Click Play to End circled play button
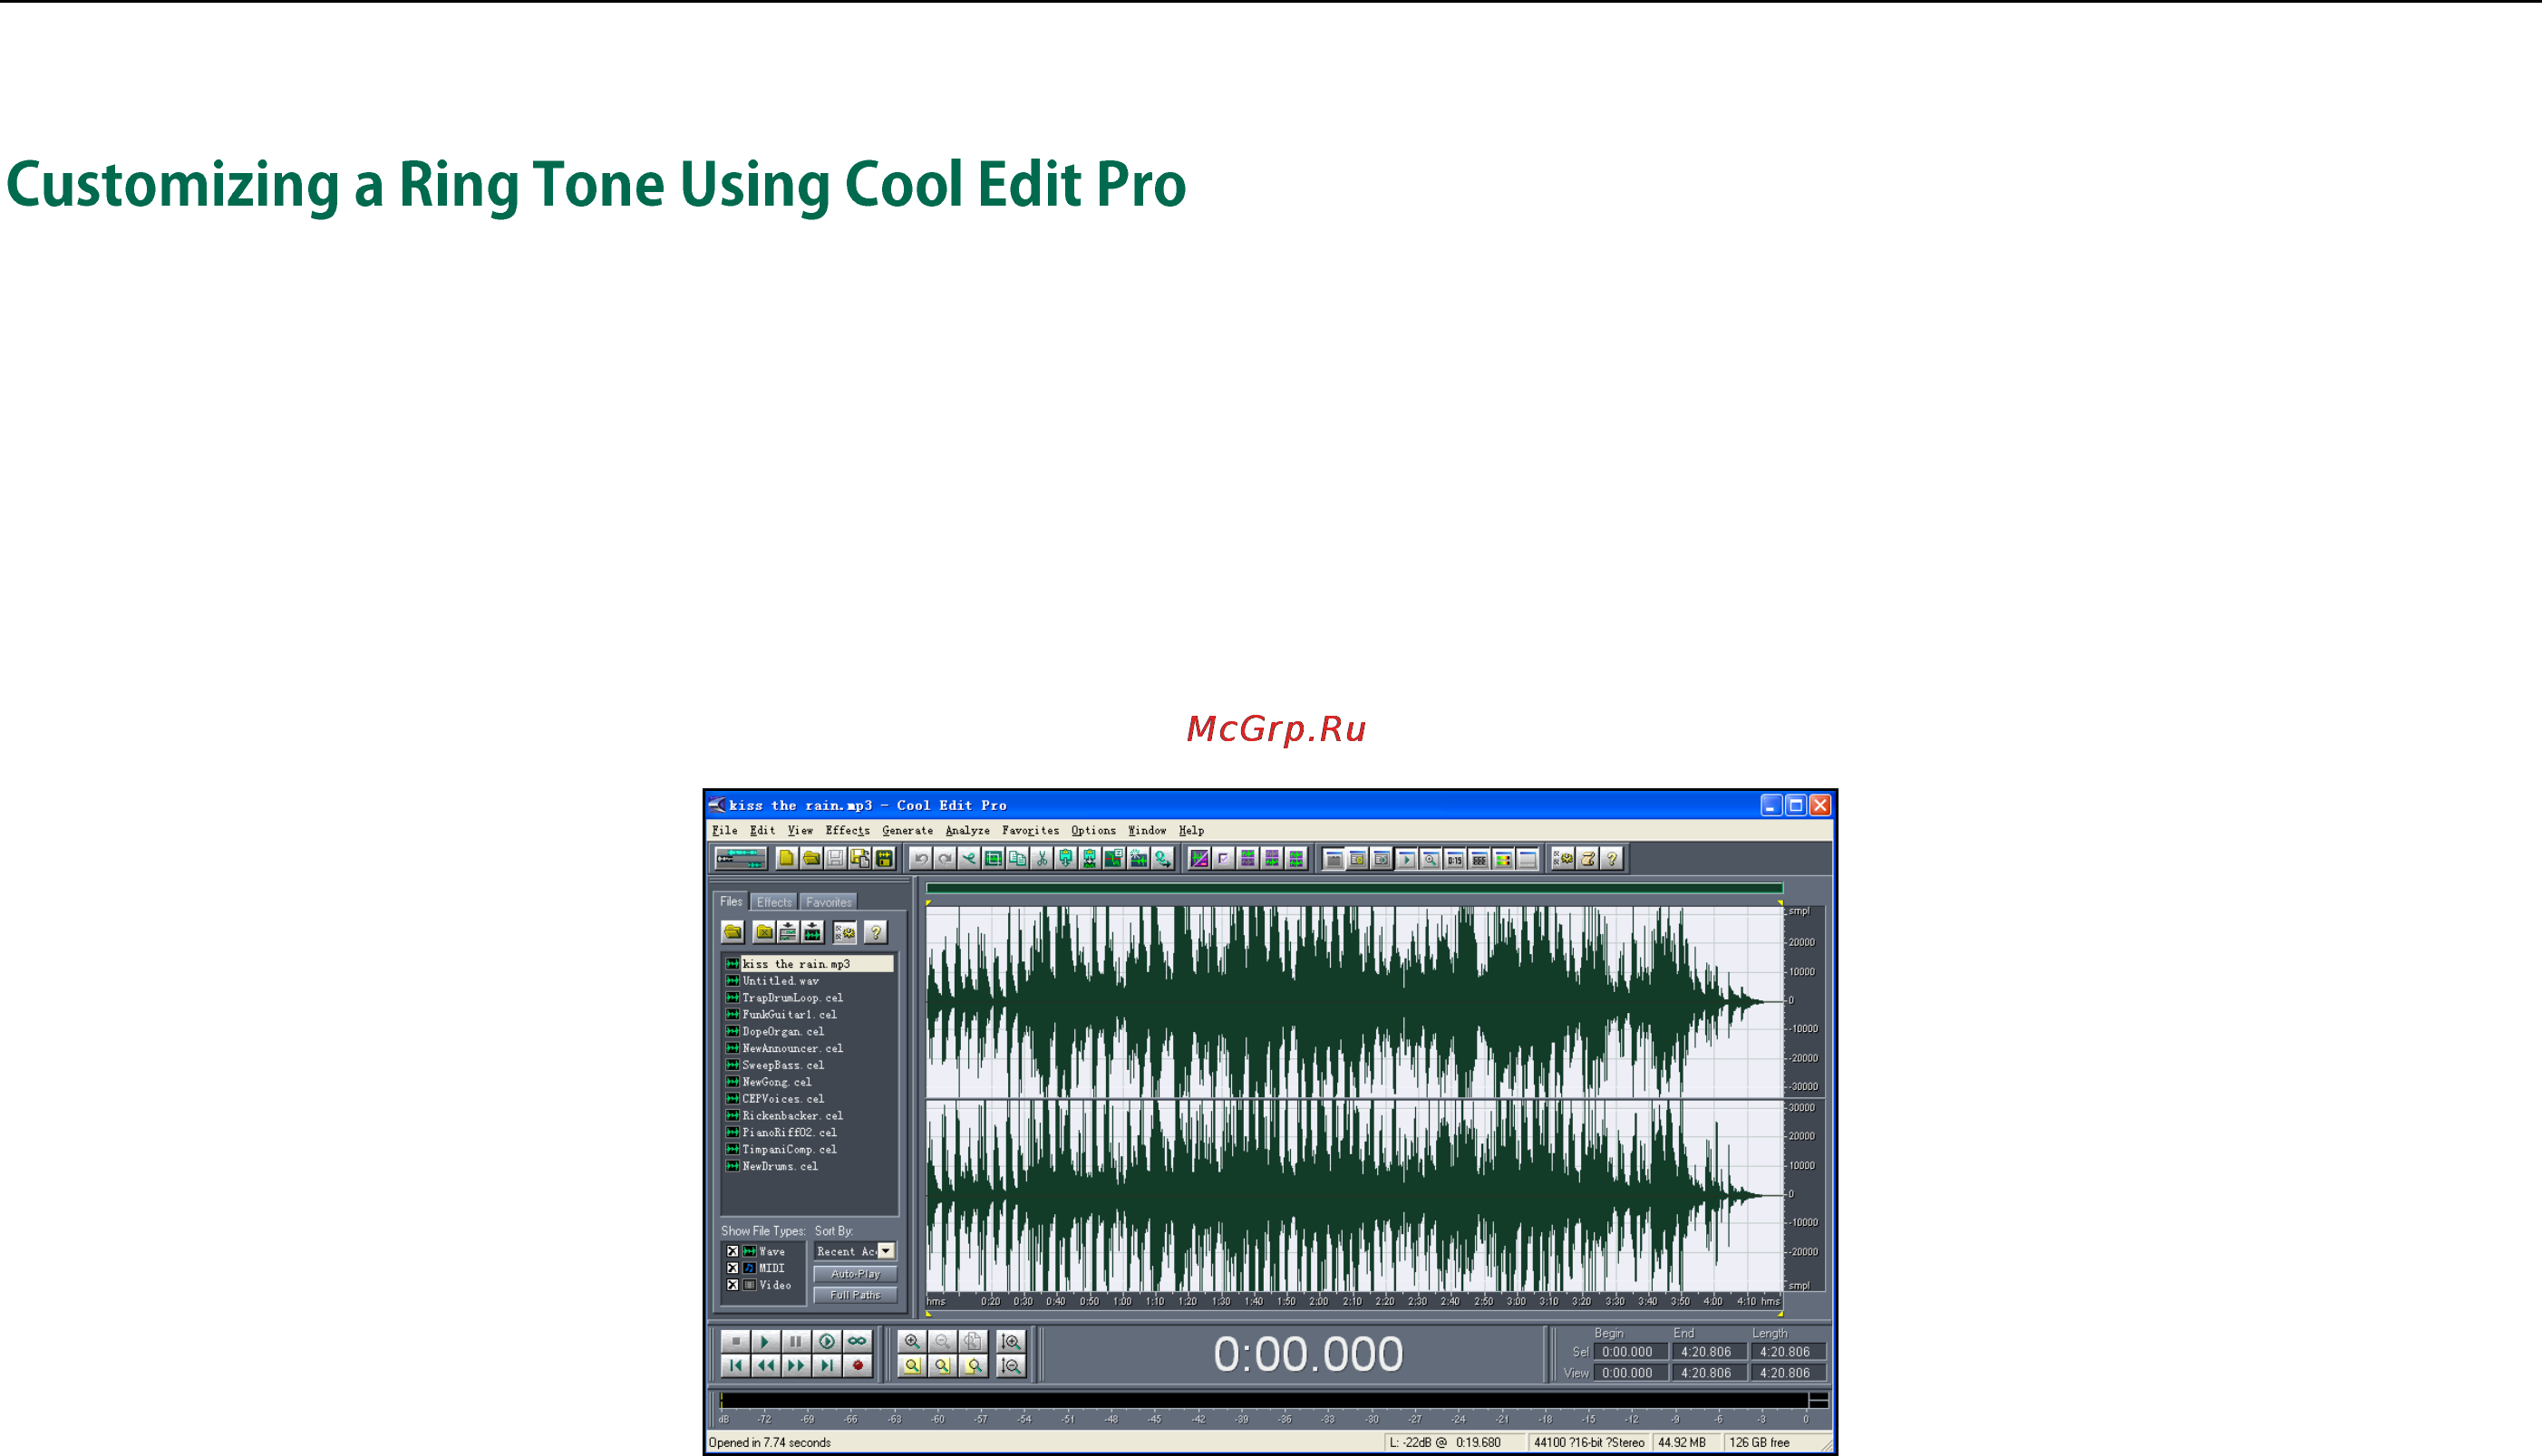This screenshot has height=1456, width=2542. (826, 1341)
